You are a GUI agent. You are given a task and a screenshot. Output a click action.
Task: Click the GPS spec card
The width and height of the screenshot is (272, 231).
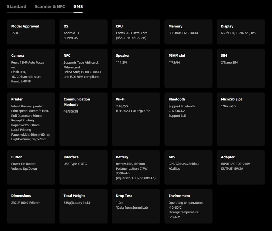point(188,167)
